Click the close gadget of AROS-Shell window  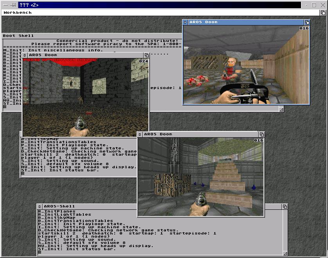(40, 206)
